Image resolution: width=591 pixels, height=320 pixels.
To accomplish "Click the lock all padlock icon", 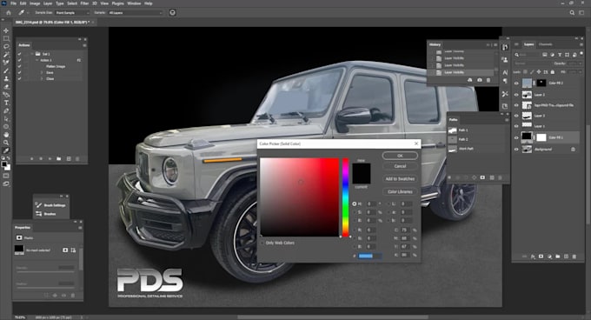I will pyautogui.click(x=553, y=71).
